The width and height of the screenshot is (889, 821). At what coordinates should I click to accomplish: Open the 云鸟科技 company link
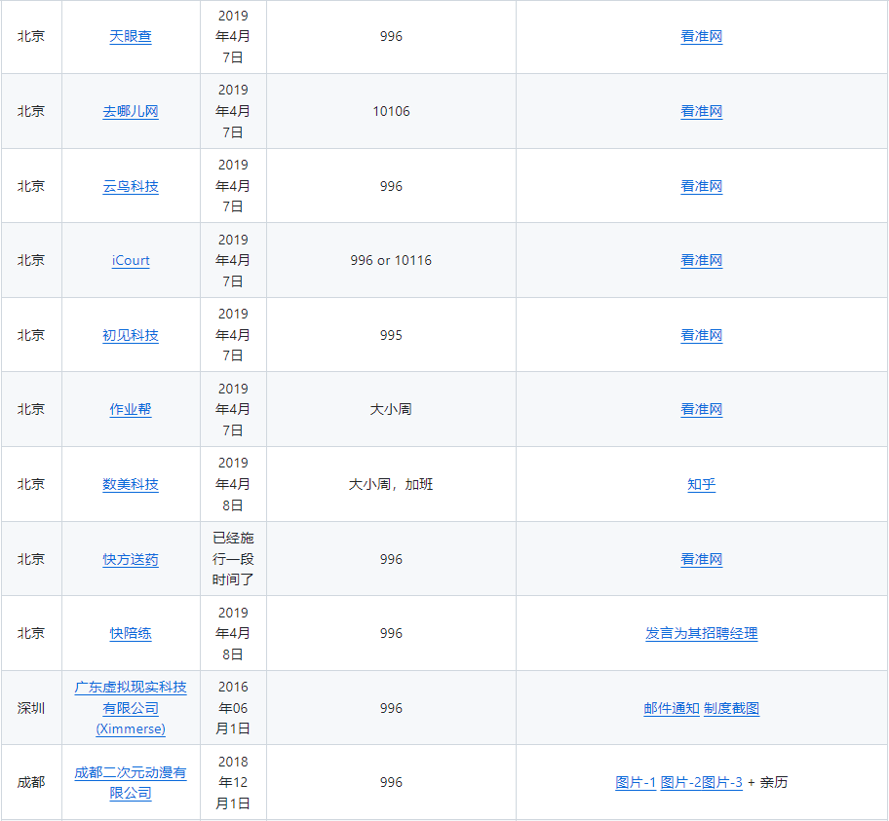(x=131, y=186)
